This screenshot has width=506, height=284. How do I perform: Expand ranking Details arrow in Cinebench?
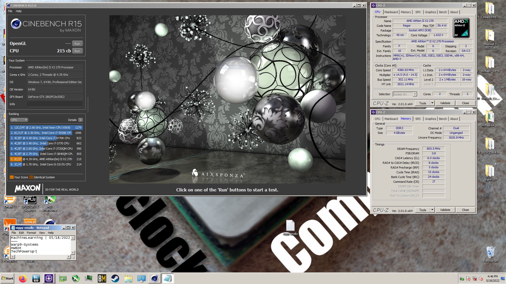[81, 120]
